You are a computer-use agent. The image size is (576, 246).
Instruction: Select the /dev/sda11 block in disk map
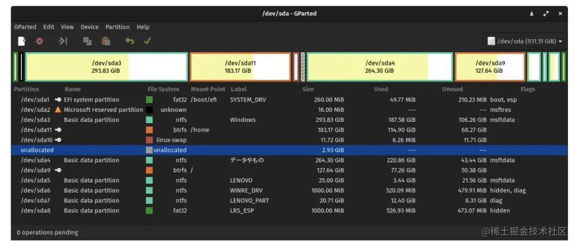click(240, 67)
